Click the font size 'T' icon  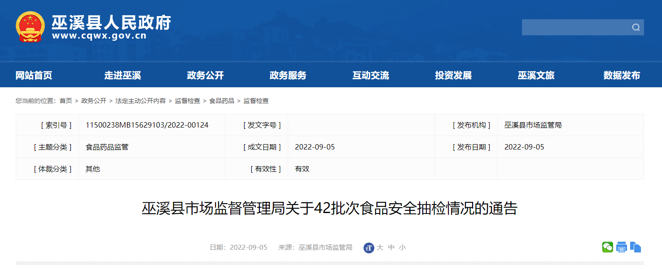[x=368, y=248]
